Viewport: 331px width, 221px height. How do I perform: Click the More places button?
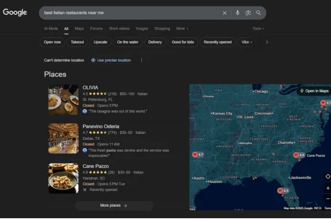(x=114, y=206)
